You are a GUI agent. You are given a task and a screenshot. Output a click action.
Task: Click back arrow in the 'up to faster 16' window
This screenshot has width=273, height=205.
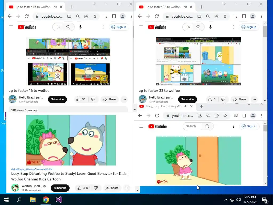10,16
